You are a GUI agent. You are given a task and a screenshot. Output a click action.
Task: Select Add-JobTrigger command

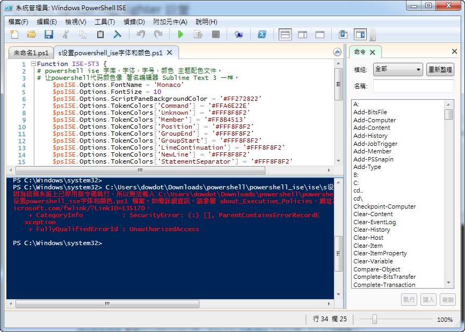[375, 144]
